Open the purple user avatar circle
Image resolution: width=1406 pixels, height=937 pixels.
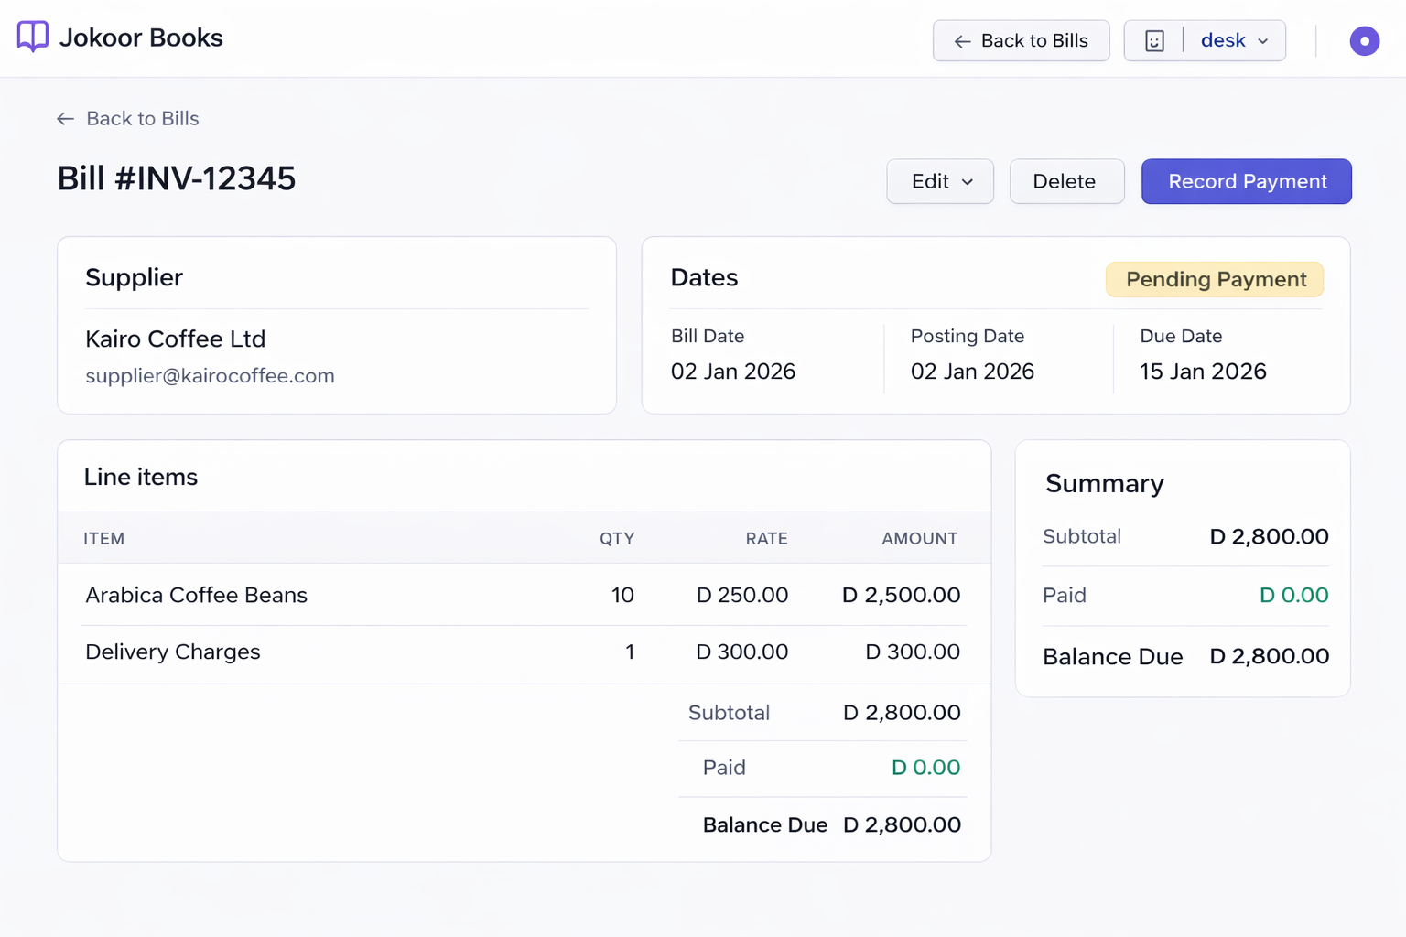coord(1364,41)
